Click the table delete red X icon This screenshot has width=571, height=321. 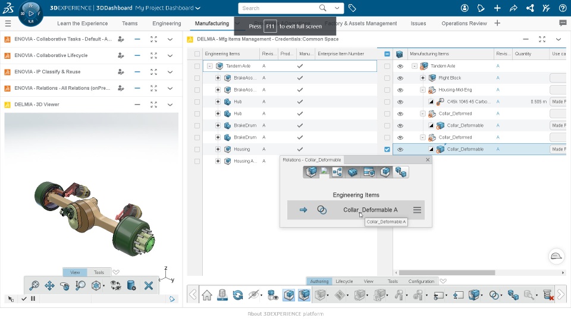(x=548, y=295)
